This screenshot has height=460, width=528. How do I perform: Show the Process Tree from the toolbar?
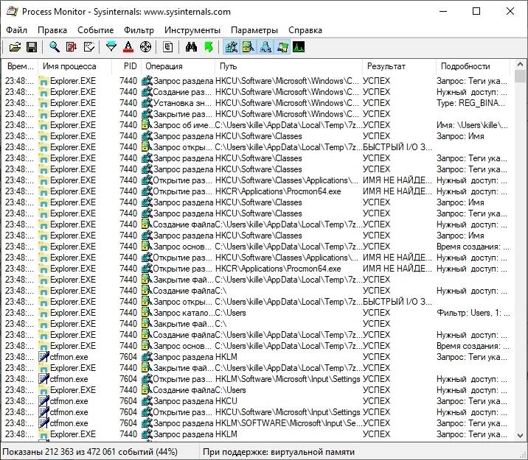point(167,47)
